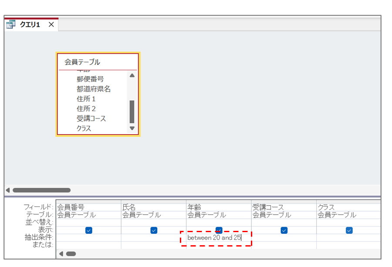Viewport: 392px width, 267px height.
Task: Click the 年齢 field cell in grid
Action: point(218,207)
